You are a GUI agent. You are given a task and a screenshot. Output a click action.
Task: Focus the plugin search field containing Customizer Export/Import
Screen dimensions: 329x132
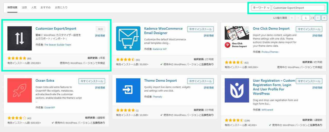(298, 8)
